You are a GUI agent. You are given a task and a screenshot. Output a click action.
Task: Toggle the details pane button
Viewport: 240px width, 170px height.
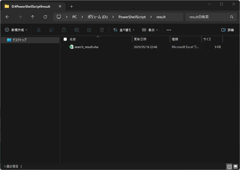click(x=227, y=30)
